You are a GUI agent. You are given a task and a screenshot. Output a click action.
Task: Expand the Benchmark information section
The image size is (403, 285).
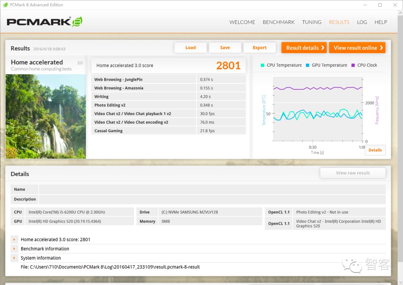[x=14, y=249]
